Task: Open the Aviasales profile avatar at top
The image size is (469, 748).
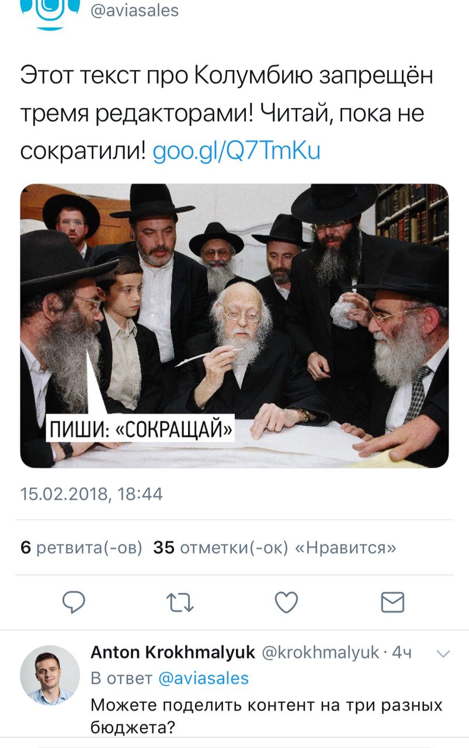Action: 50,13
